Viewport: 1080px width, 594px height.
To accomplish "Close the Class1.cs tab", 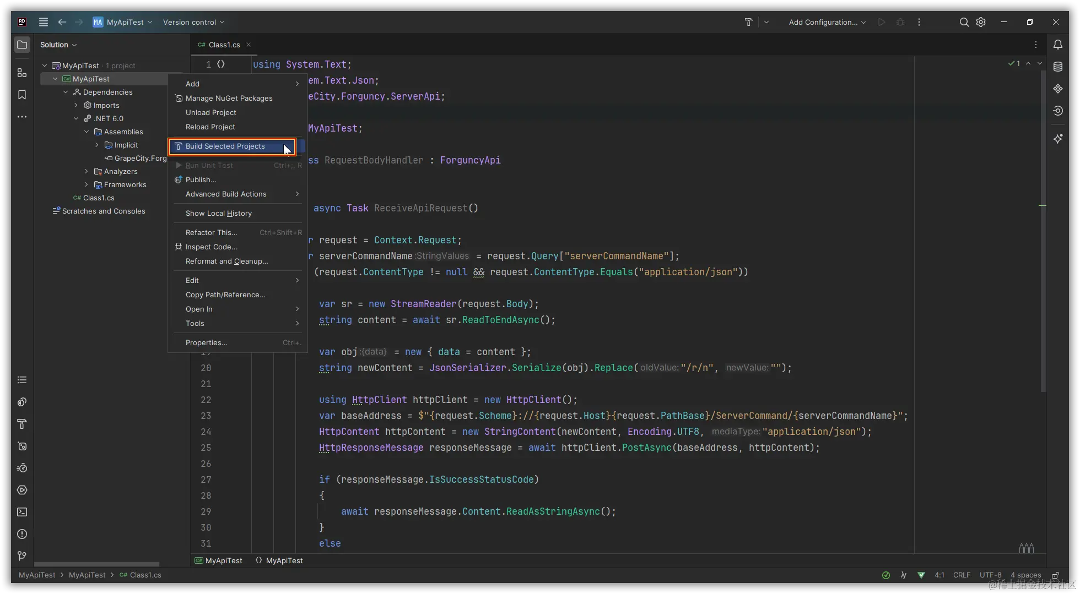I will [249, 45].
